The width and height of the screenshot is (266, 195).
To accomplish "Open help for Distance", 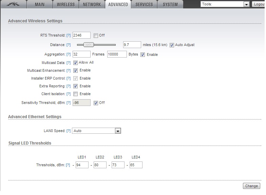I will point(69,45).
